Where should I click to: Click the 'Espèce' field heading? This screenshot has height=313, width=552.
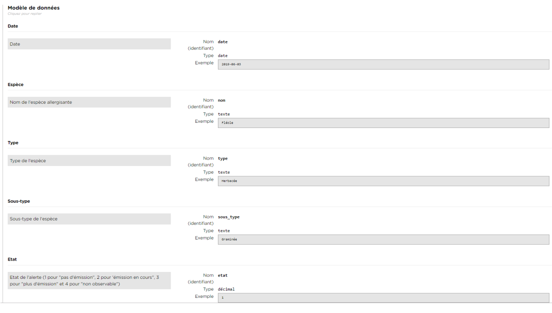coord(16,85)
